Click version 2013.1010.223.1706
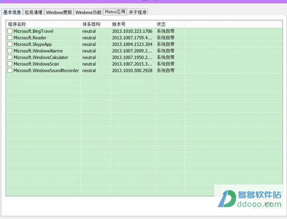Screen dimensions: 287x219 132,31
